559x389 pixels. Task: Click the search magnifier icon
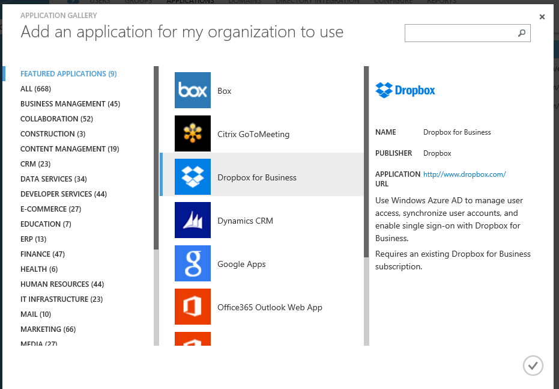click(522, 33)
